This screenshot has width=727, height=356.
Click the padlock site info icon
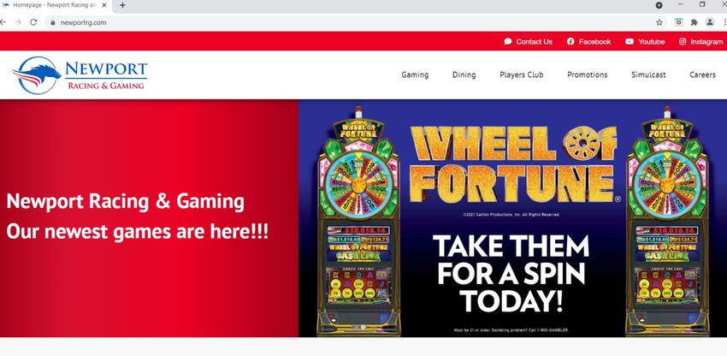pos(53,22)
